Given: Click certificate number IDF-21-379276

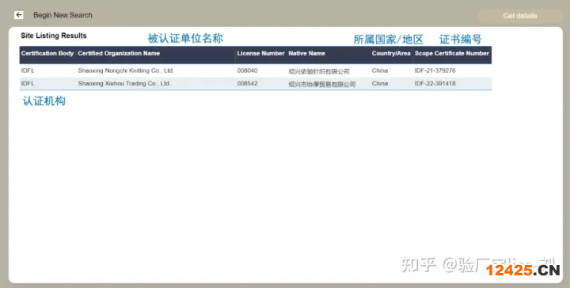Looking at the screenshot, I should pyautogui.click(x=435, y=70).
